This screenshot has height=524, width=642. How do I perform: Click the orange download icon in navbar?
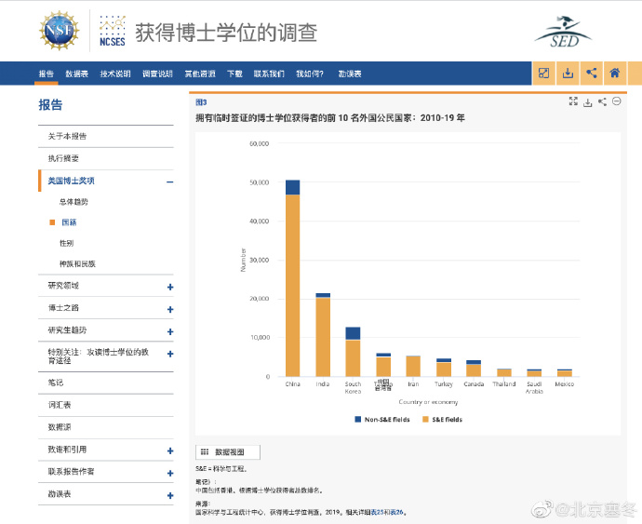pos(568,74)
